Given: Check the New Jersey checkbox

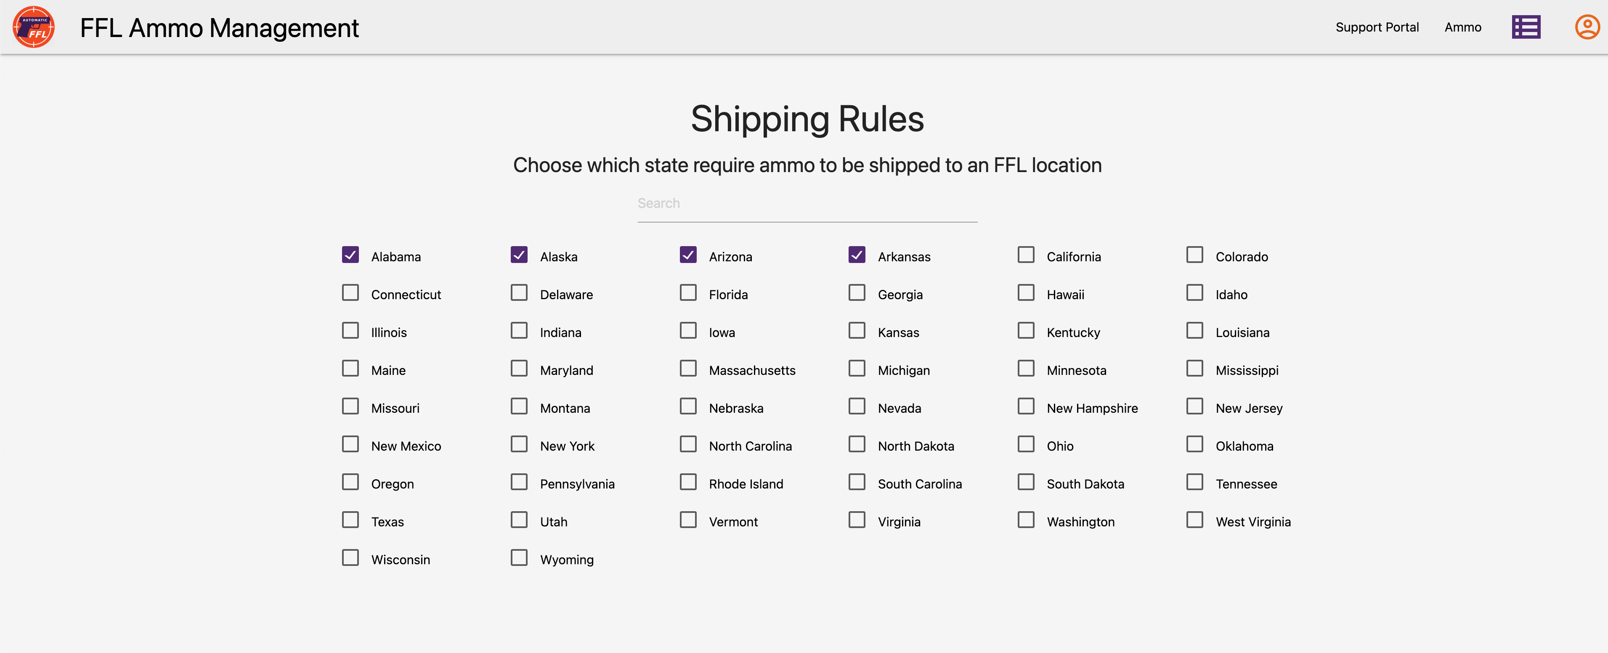Looking at the screenshot, I should [x=1194, y=407].
